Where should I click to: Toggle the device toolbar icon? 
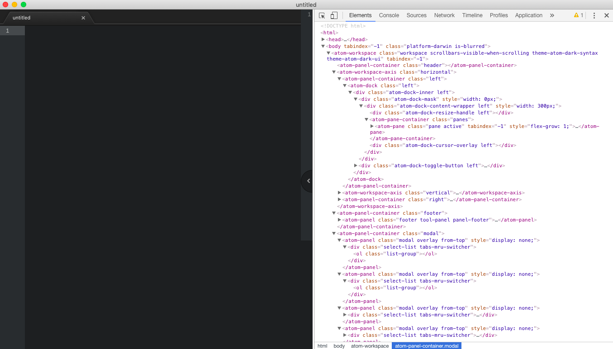click(x=334, y=15)
